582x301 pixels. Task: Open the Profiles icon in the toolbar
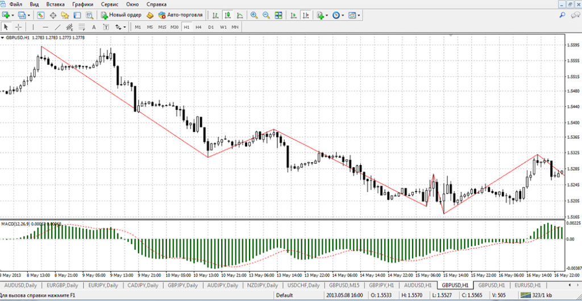(x=22, y=15)
